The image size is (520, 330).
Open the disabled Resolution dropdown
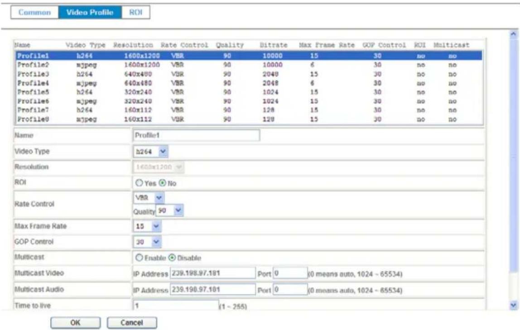[x=159, y=167]
